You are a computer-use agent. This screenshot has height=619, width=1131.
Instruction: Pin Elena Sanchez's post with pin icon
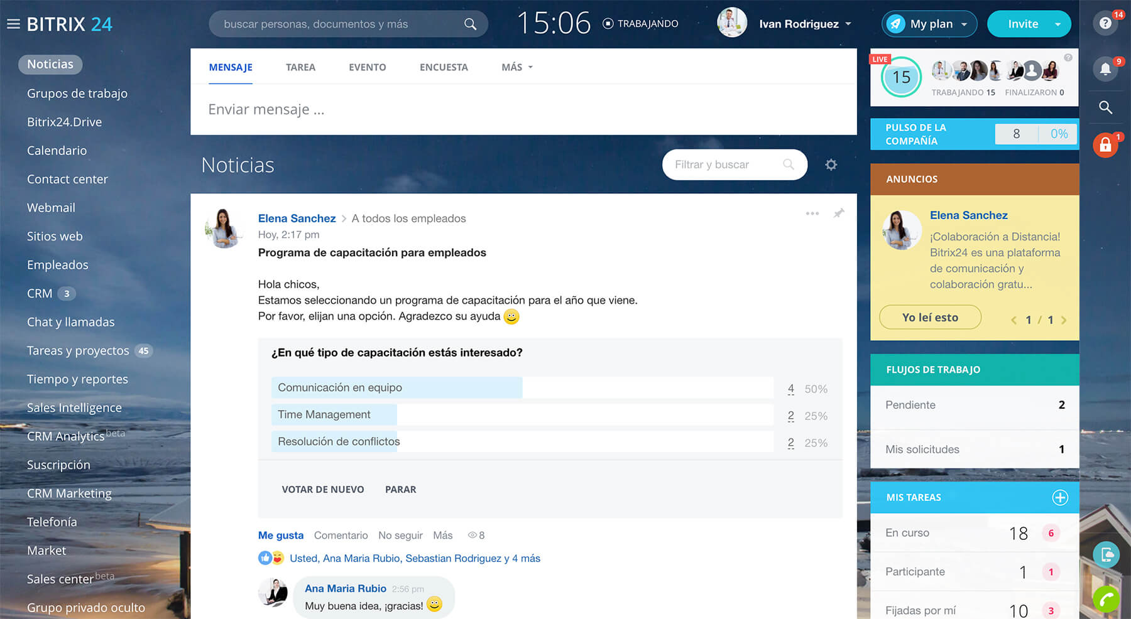[x=838, y=213]
